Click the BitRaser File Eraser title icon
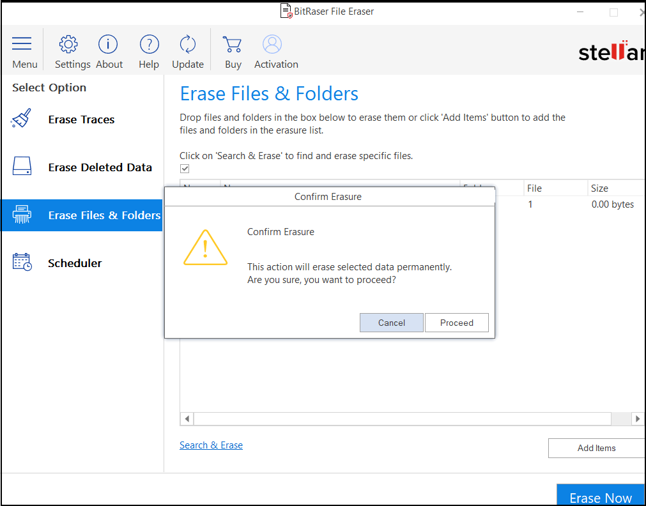 [x=286, y=11]
